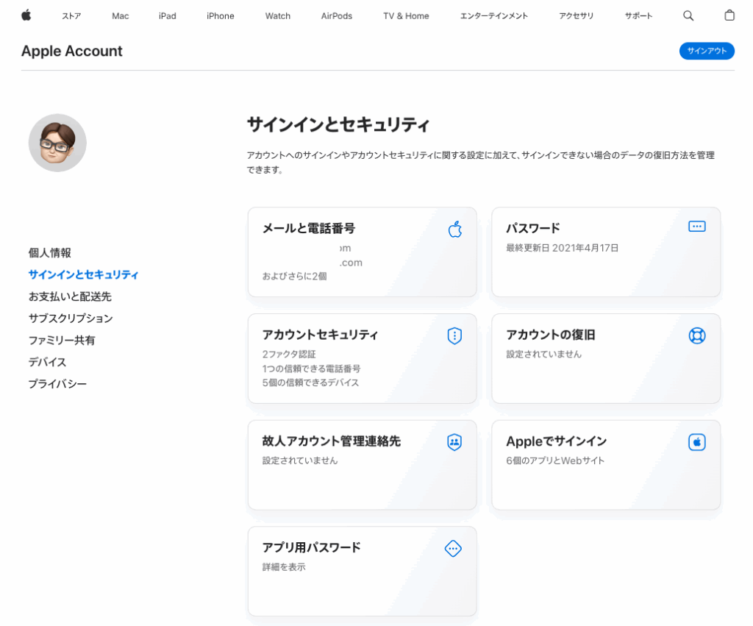Go to 個人情報 in sidebar
753x626 pixels.
(x=50, y=253)
